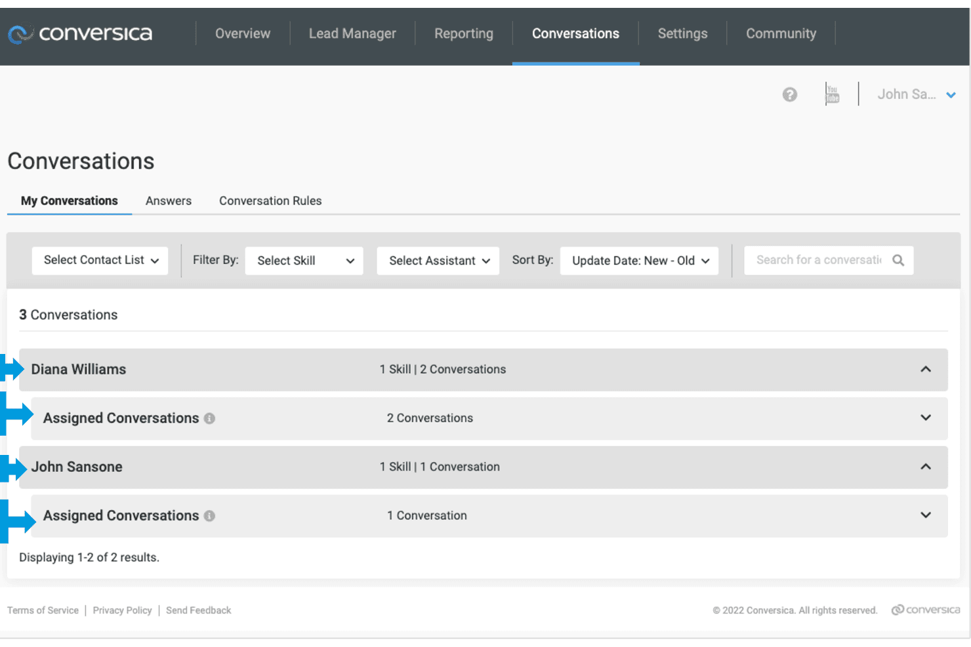Switch to the Answers tab
Image resolution: width=971 pixels, height=647 pixels.
[169, 201]
